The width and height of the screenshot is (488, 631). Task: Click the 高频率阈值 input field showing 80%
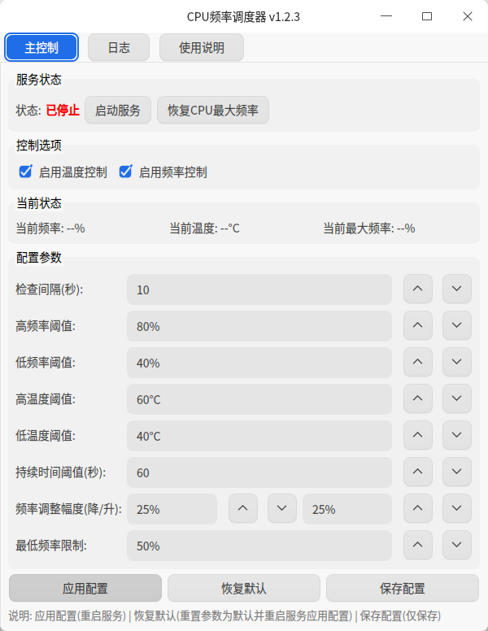pyautogui.click(x=259, y=326)
